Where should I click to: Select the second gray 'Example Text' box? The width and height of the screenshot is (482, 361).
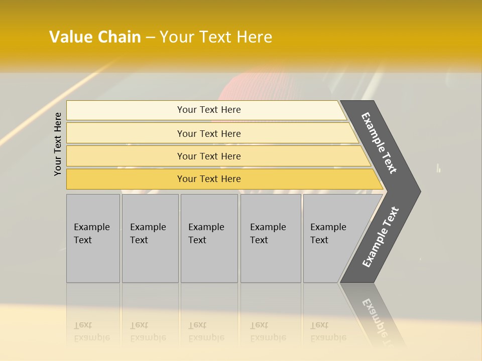click(150, 238)
